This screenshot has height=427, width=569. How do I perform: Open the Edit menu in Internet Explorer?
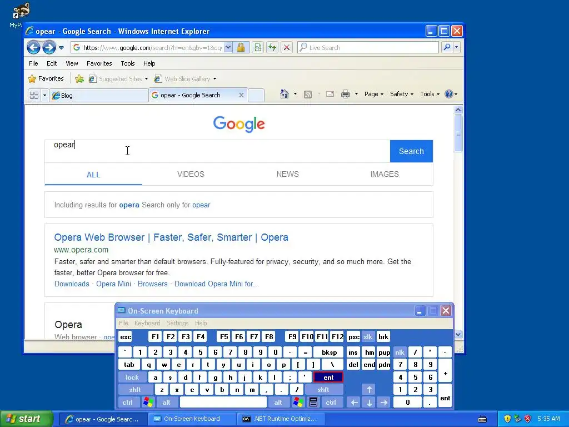point(52,63)
